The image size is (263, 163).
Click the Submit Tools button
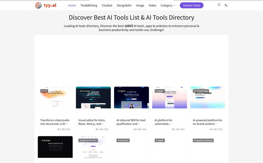point(192,5)
